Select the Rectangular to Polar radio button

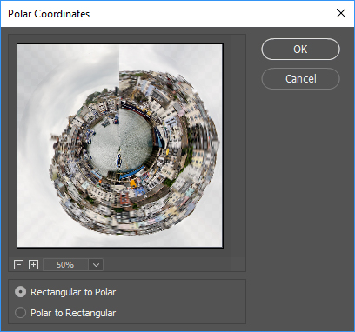tap(20, 292)
